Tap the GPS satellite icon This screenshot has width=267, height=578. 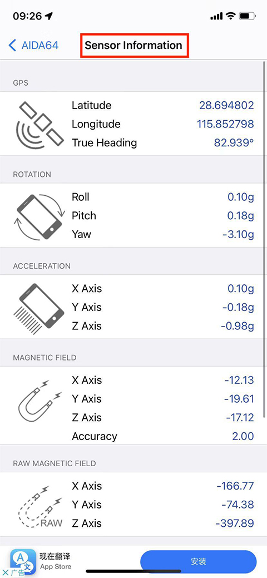coord(40,123)
